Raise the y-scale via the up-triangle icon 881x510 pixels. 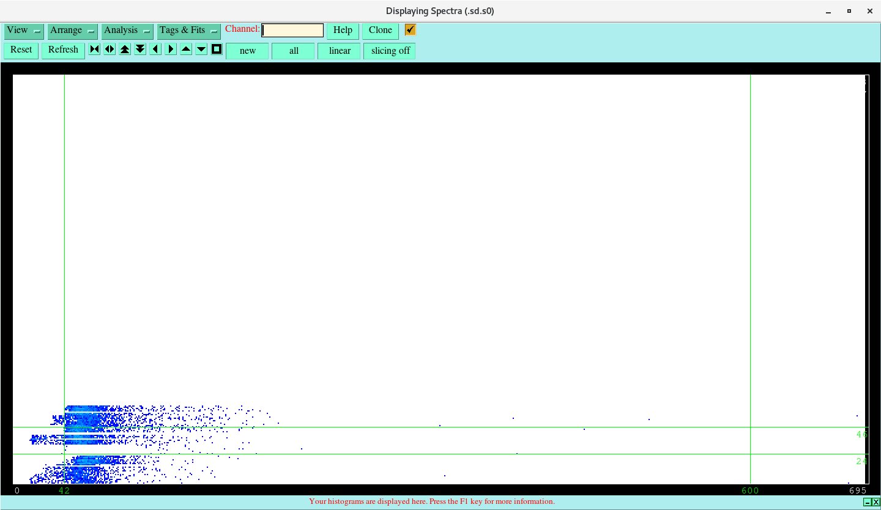(185, 49)
